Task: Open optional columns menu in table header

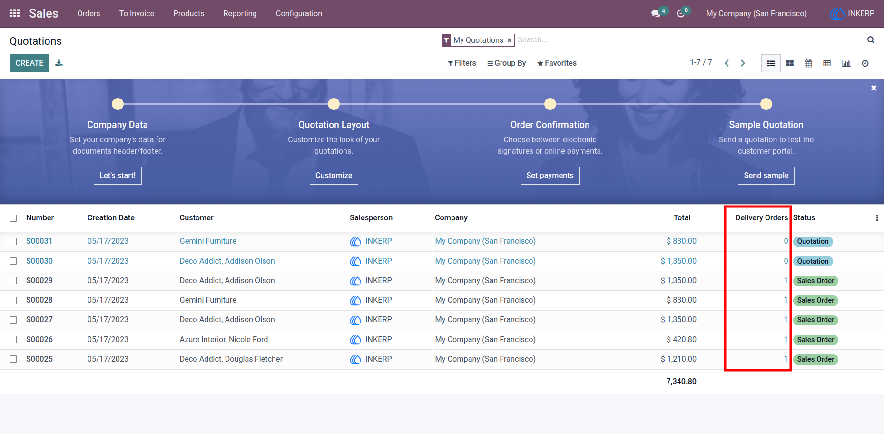Action: pyautogui.click(x=877, y=218)
